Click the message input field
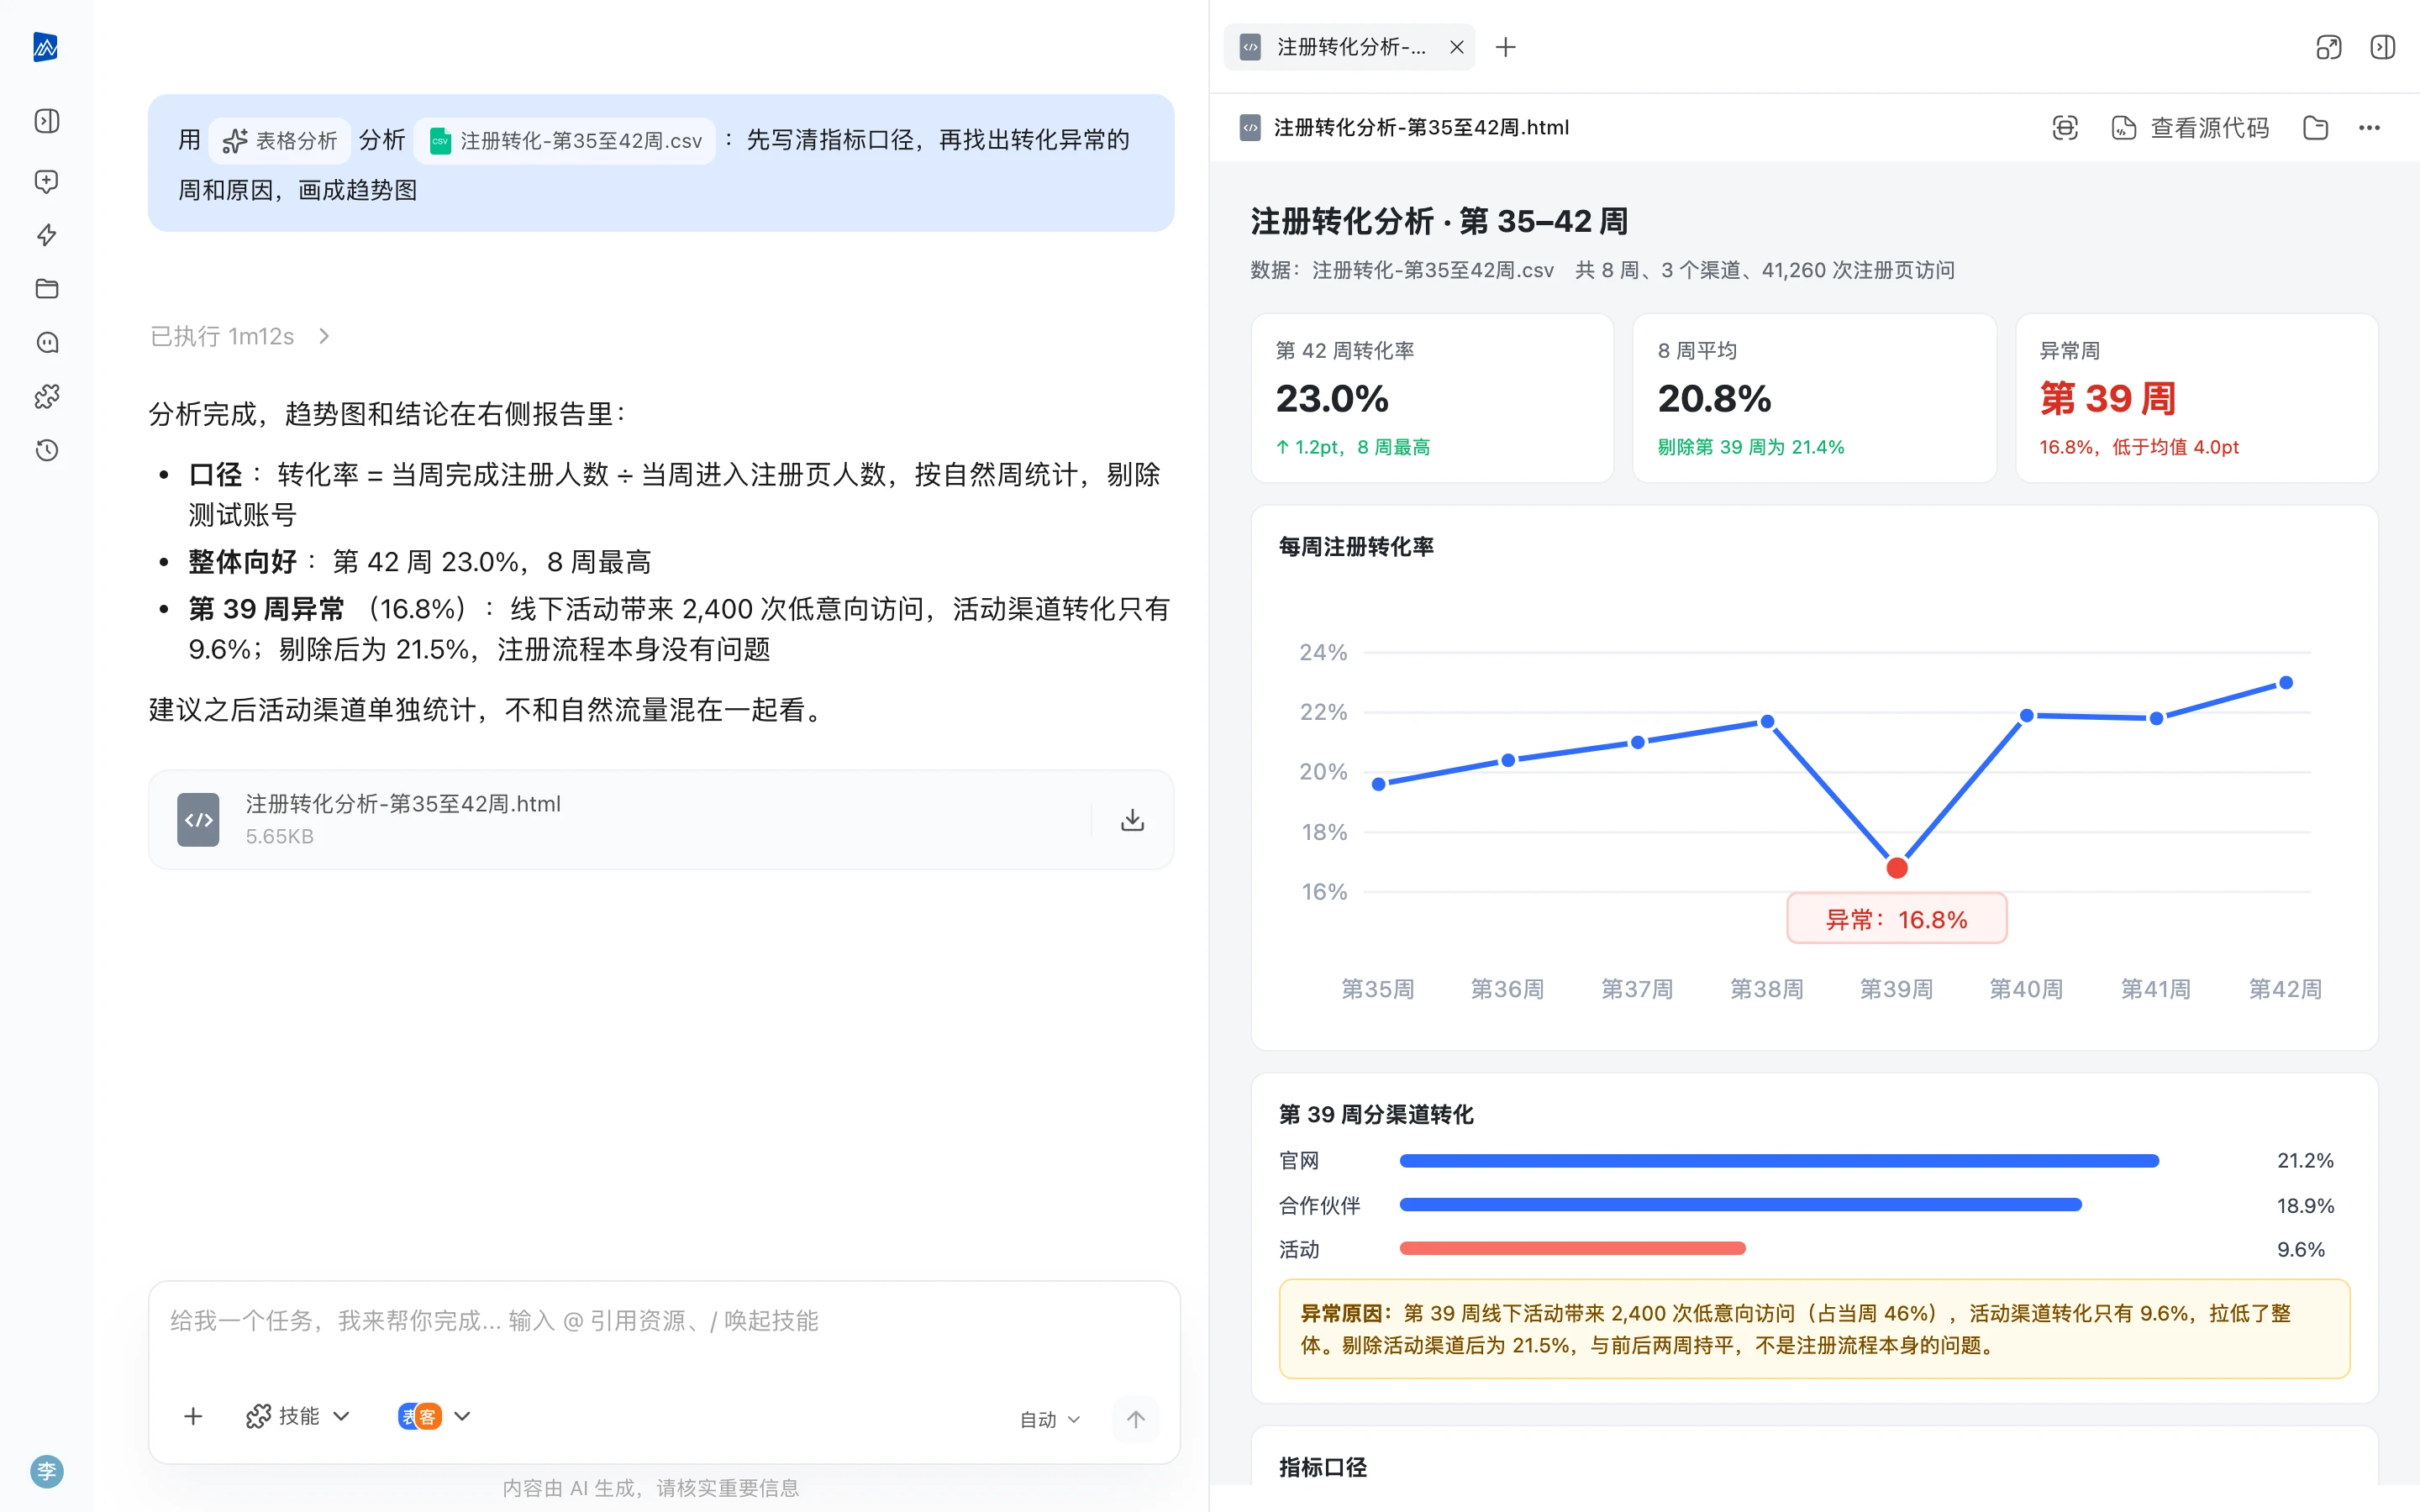2420x1512 pixels. click(x=664, y=1322)
